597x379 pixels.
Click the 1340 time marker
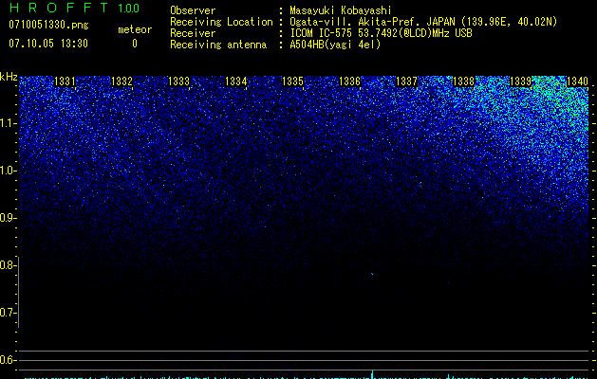[x=577, y=81]
